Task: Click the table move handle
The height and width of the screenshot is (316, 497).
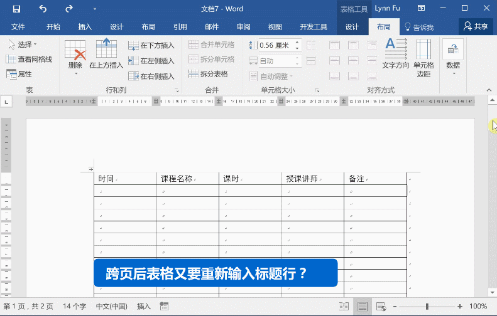Action: tap(91, 169)
